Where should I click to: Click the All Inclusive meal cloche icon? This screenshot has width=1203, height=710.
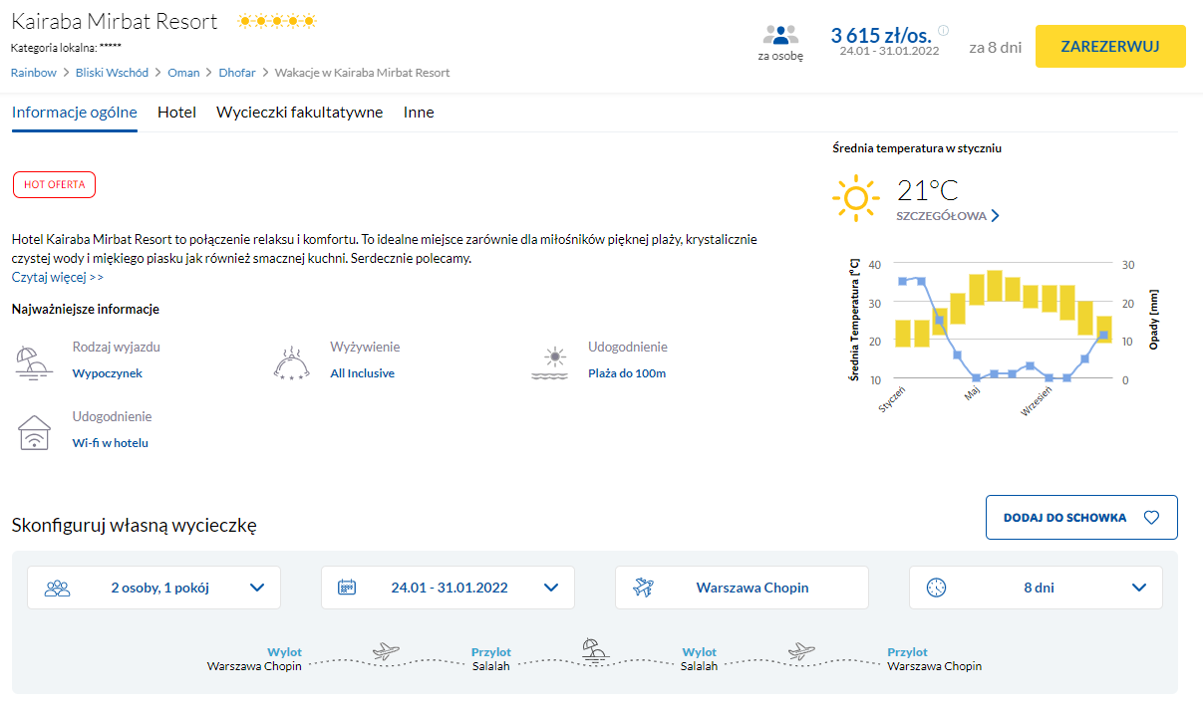pyautogui.click(x=292, y=363)
